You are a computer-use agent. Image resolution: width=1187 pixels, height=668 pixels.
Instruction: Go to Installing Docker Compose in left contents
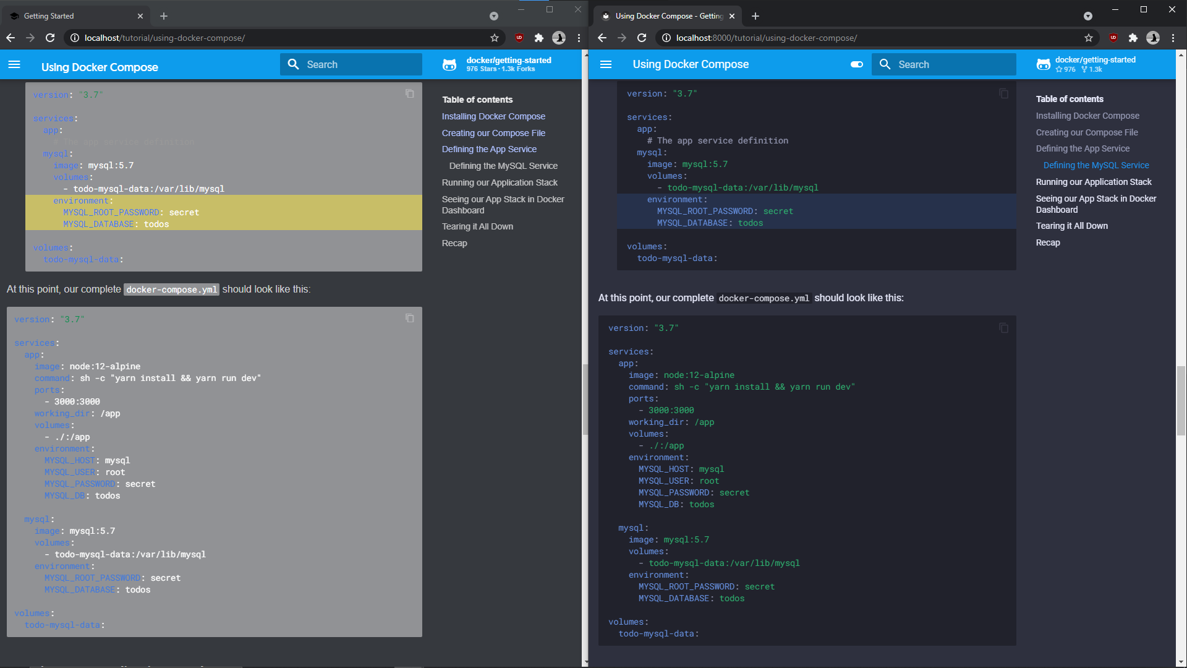pos(493,116)
